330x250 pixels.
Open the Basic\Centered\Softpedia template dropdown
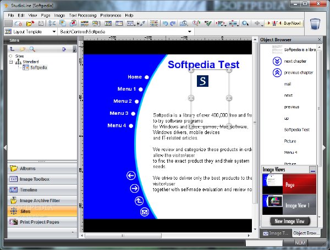(x=189, y=32)
